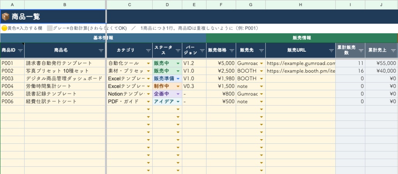
Task: Select column A header
Action: click(x=12, y=5)
